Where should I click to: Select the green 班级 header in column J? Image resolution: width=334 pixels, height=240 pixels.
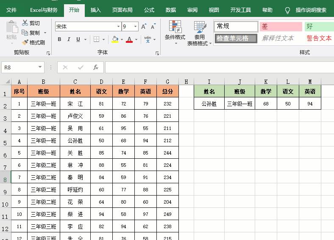pyautogui.click(x=239, y=91)
